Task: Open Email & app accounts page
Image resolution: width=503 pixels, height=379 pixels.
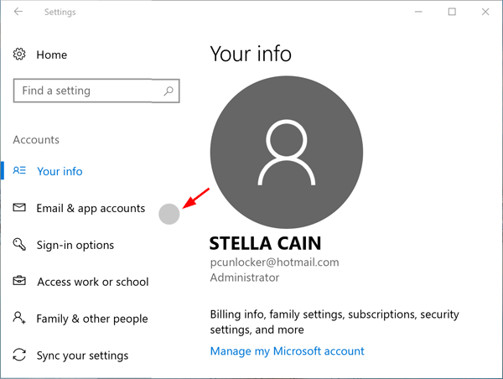Action: point(91,208)
